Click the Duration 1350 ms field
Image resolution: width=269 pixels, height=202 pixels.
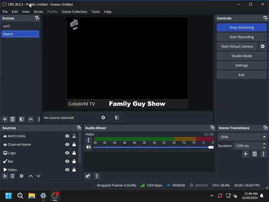coord(247,146)
